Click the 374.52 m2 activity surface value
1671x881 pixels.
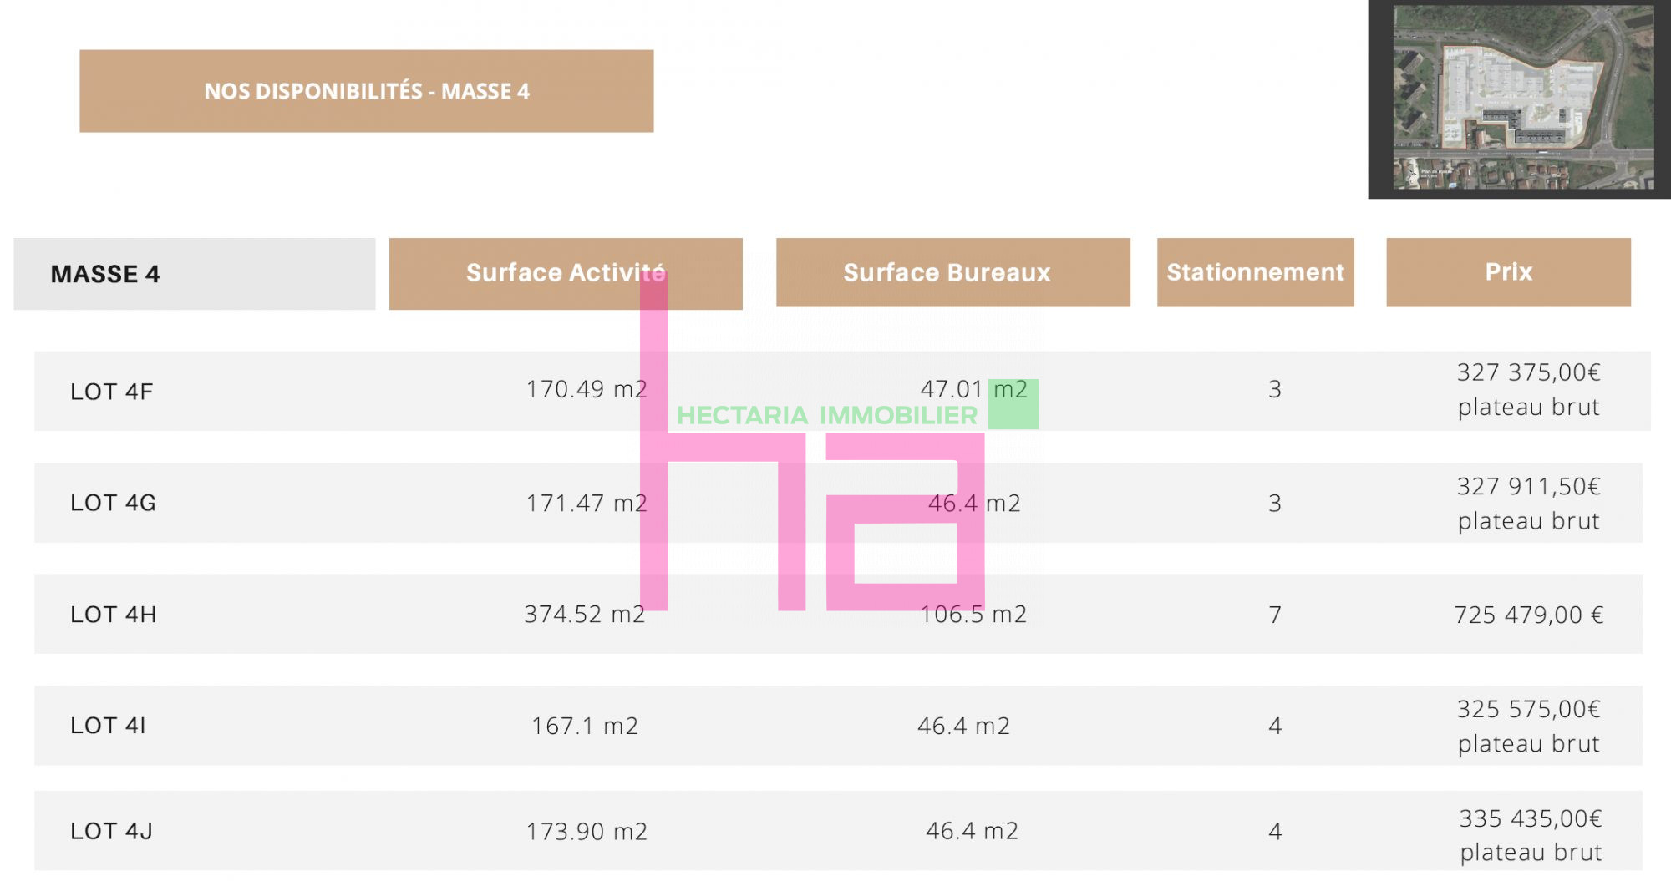(x=585, y=615)
